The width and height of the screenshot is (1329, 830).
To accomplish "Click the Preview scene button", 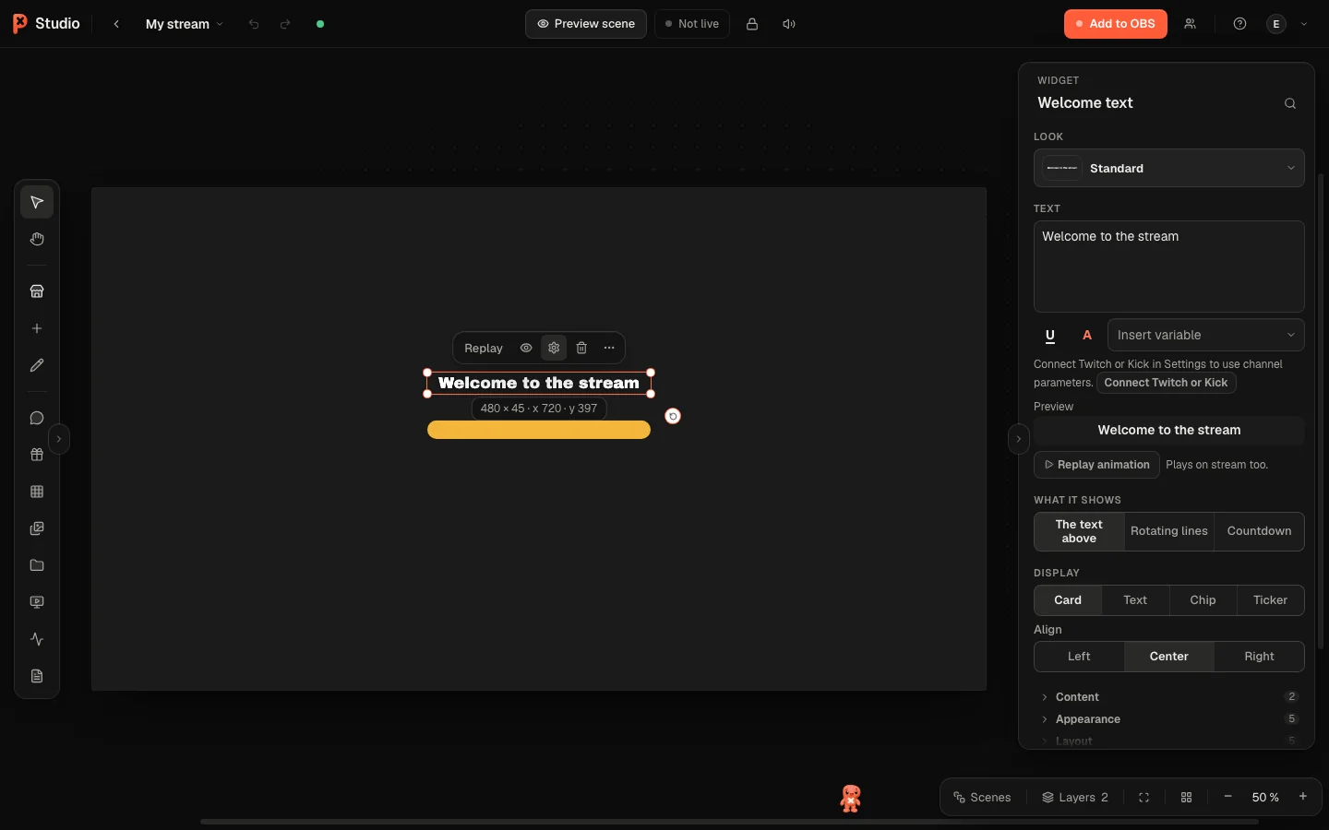I will pos(586,24).
